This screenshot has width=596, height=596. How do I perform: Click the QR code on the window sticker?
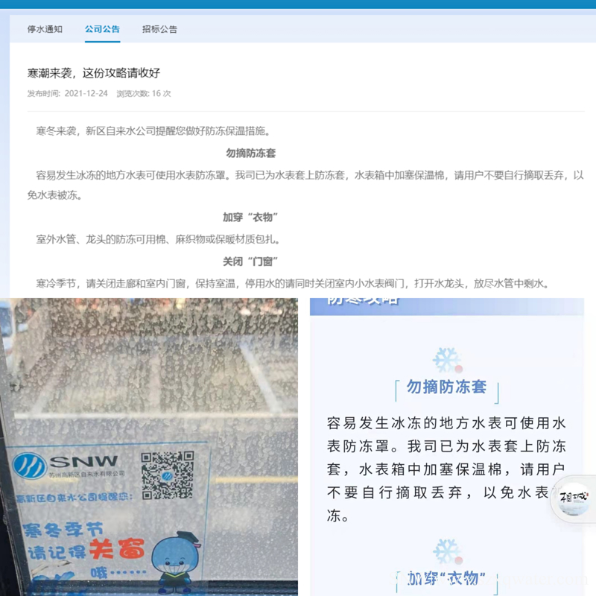167,474
